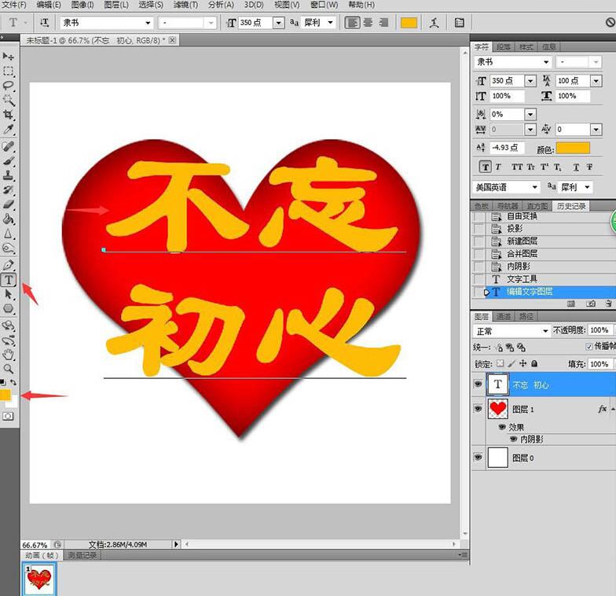Click animation frame 1 thumbnail

click(39, 579)
